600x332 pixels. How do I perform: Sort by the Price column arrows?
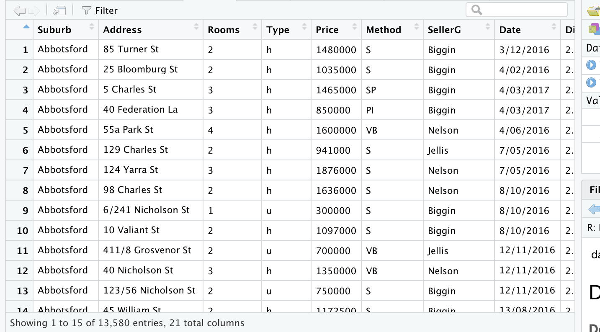tap(355, 27)
